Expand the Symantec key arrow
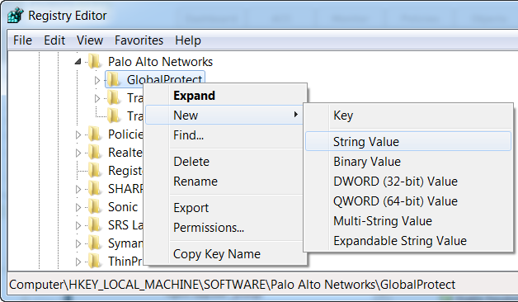 [x=78, y=243]
